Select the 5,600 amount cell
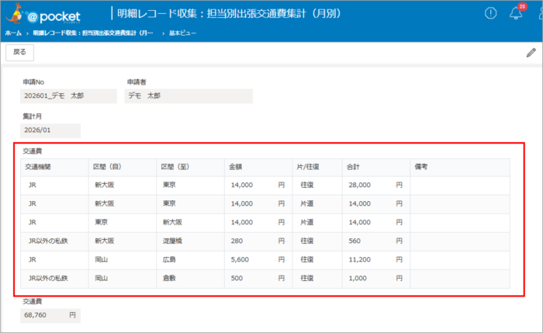 pyautogui.click(x=258, y=260)
